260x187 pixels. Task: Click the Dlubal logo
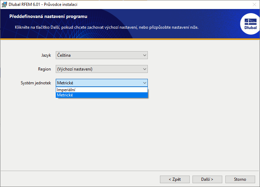coord(250,24)
